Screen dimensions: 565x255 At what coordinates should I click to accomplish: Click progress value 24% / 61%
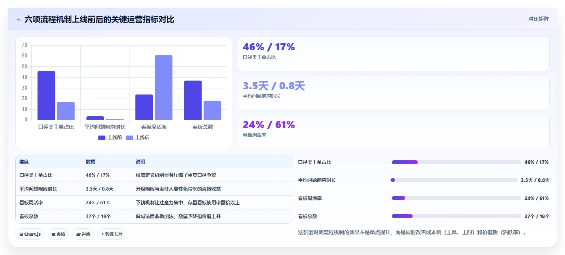536,198
